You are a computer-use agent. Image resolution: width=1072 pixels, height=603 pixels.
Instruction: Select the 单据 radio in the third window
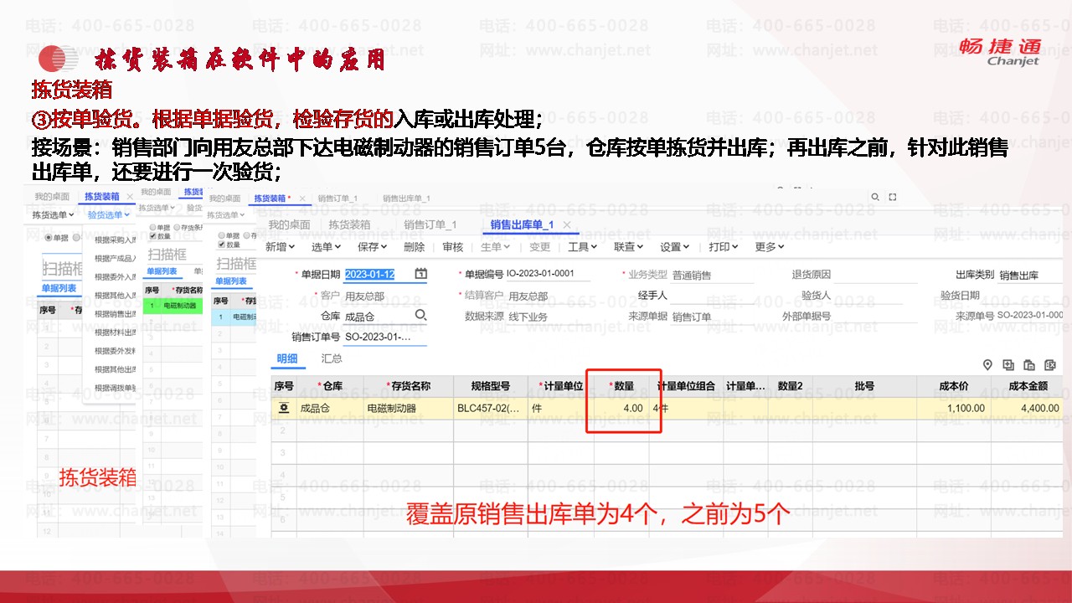pos(221,236)
